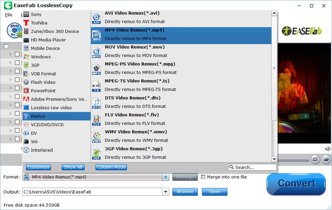Screen dimensions: 332x210
Task: Mute the preview volume speaker
Action: [328, 149]
